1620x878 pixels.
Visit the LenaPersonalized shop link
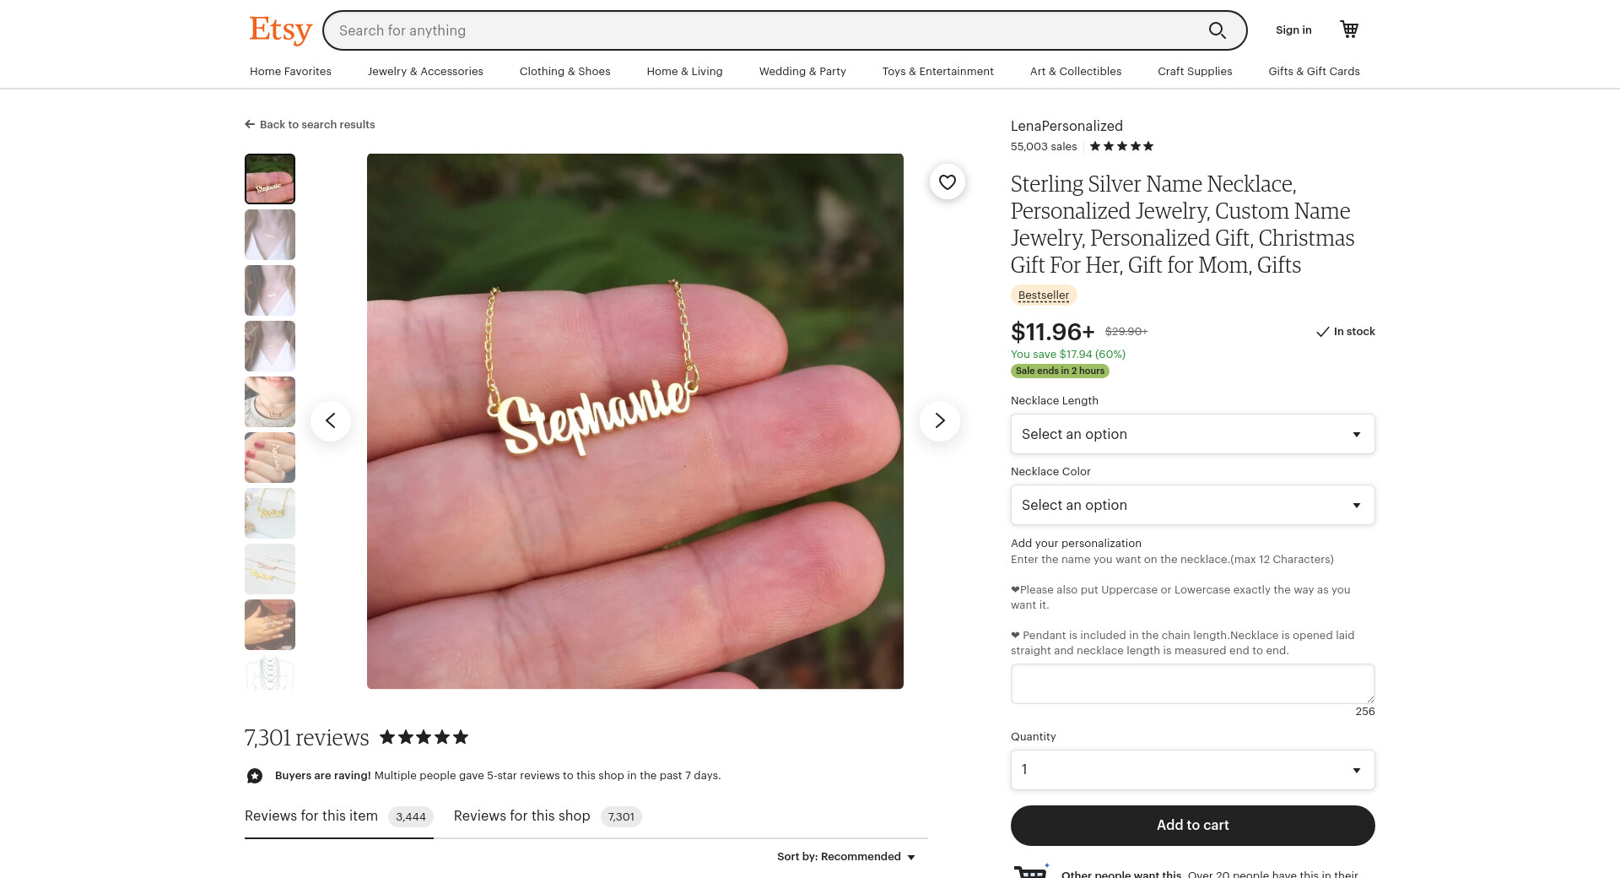(x=1066, y=126)
